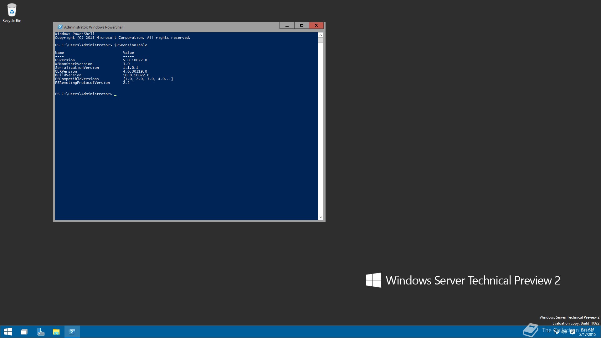Click the Value column header
Viewport: 601px width, 338px height.
(x=128, y=53)
